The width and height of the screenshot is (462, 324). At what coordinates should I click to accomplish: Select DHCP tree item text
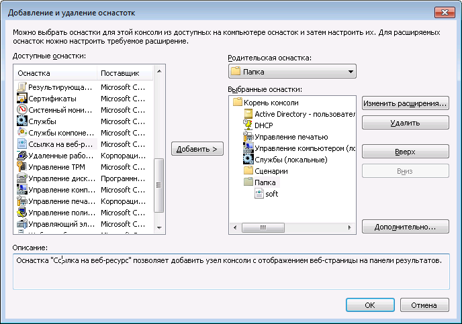[x=264, y=125]
